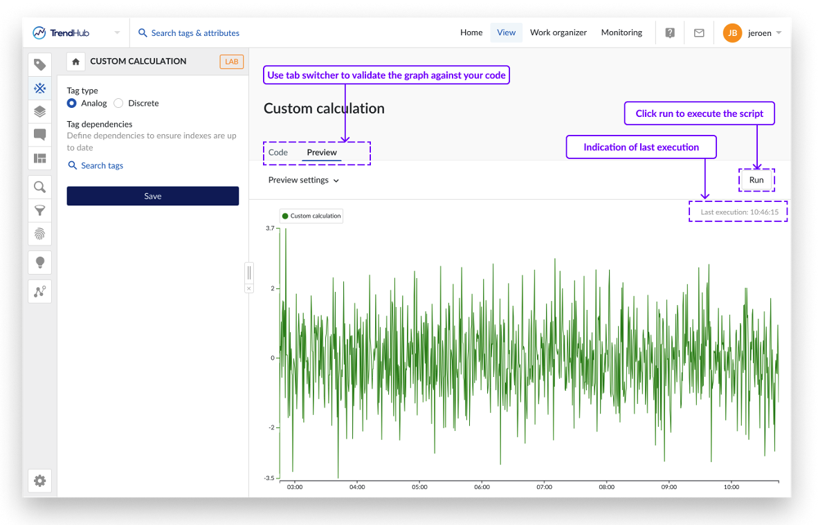Select the fingerprint icon in sidebar
This screenshot has height=525, width=818.
click(x=40, y=234)
